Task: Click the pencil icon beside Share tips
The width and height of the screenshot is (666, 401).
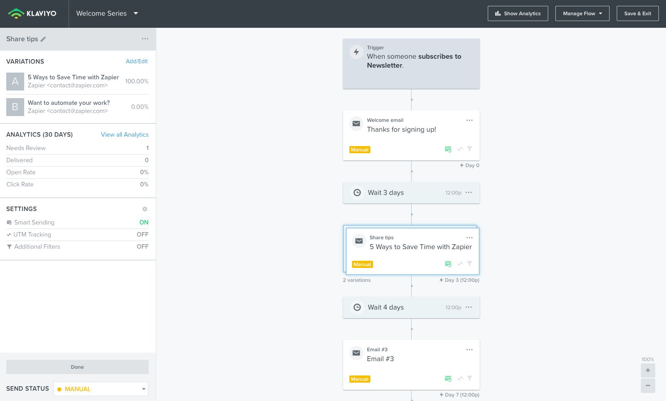Action: [x=43, y=39]
